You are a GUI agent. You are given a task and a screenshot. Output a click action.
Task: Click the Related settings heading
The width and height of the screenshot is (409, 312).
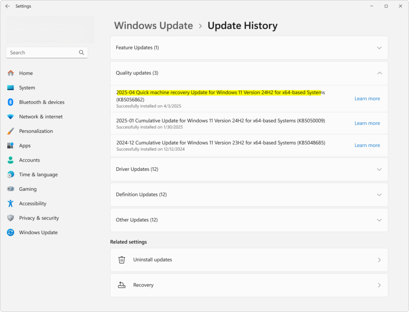pyautogui.click(x=128, y=242)
